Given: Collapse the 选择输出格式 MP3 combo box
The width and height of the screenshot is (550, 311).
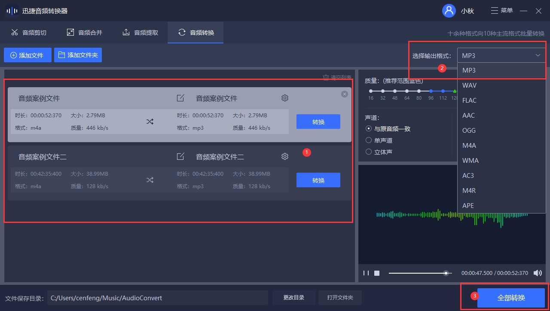Looking at the screenshot, I should [x=501, y=55].
